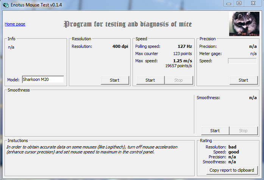Click the Model field containing Sharkoon M20

[43, 79]
